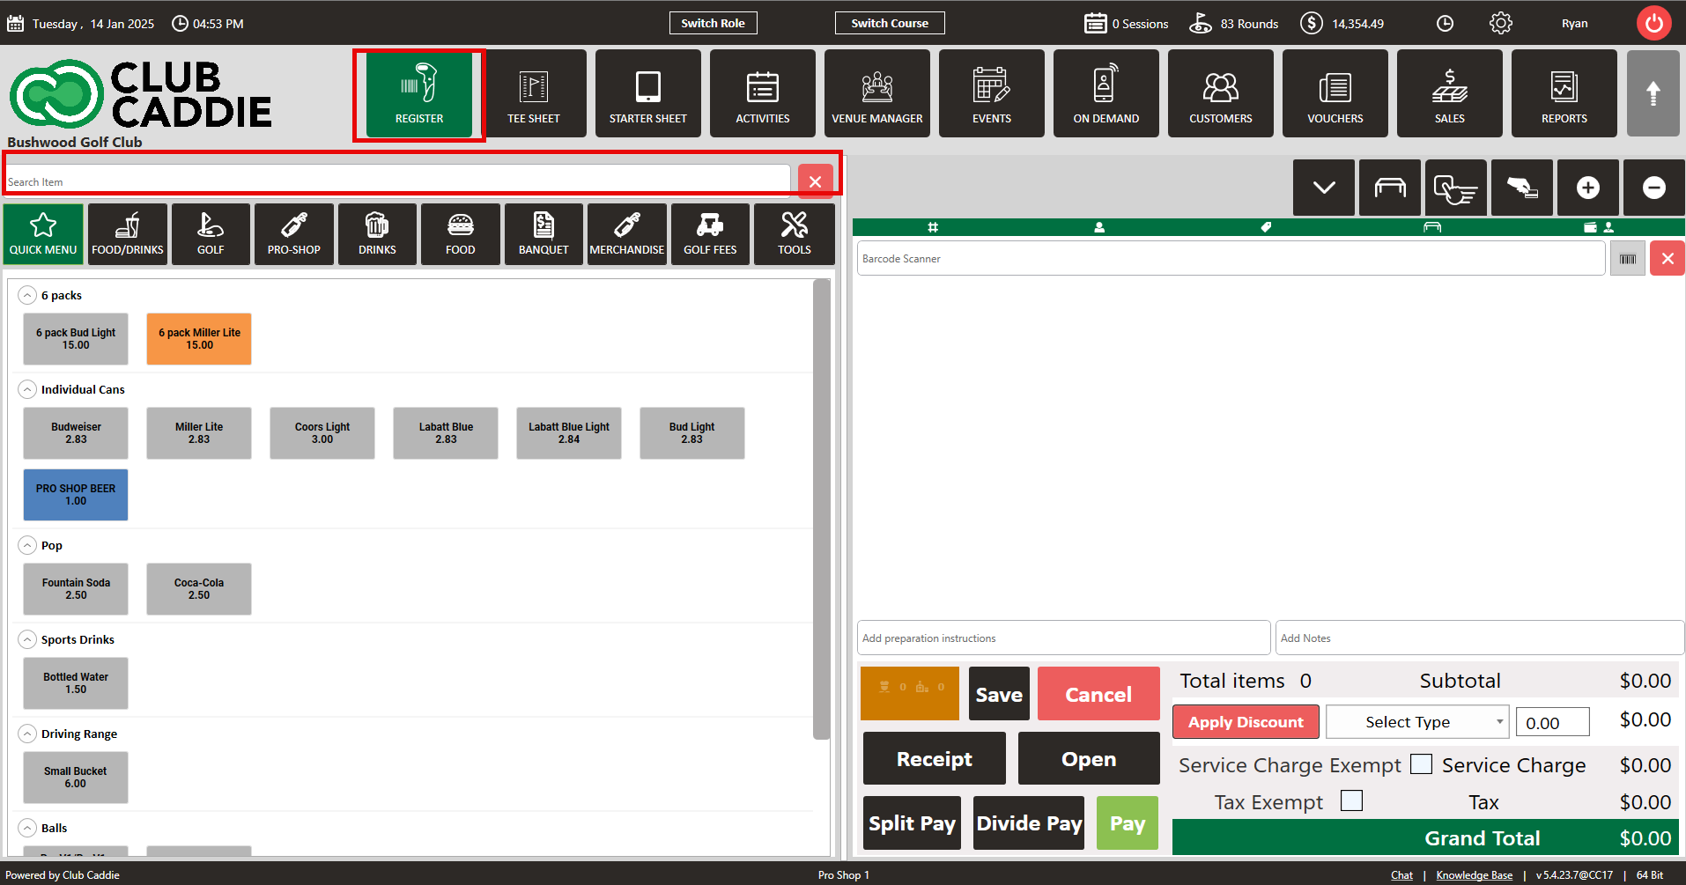This screenshot has width=1686, height=885.
Task: Click the Apply Discount button
Action: 1246,722
